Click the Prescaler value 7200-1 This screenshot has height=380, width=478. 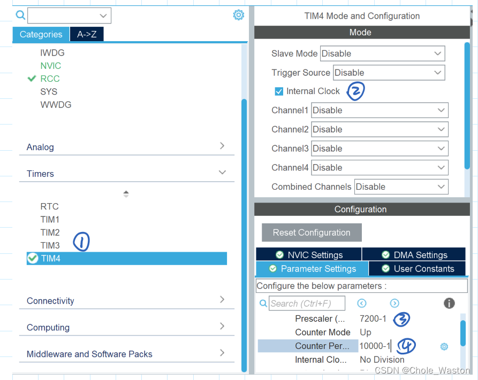pos(373,319)
